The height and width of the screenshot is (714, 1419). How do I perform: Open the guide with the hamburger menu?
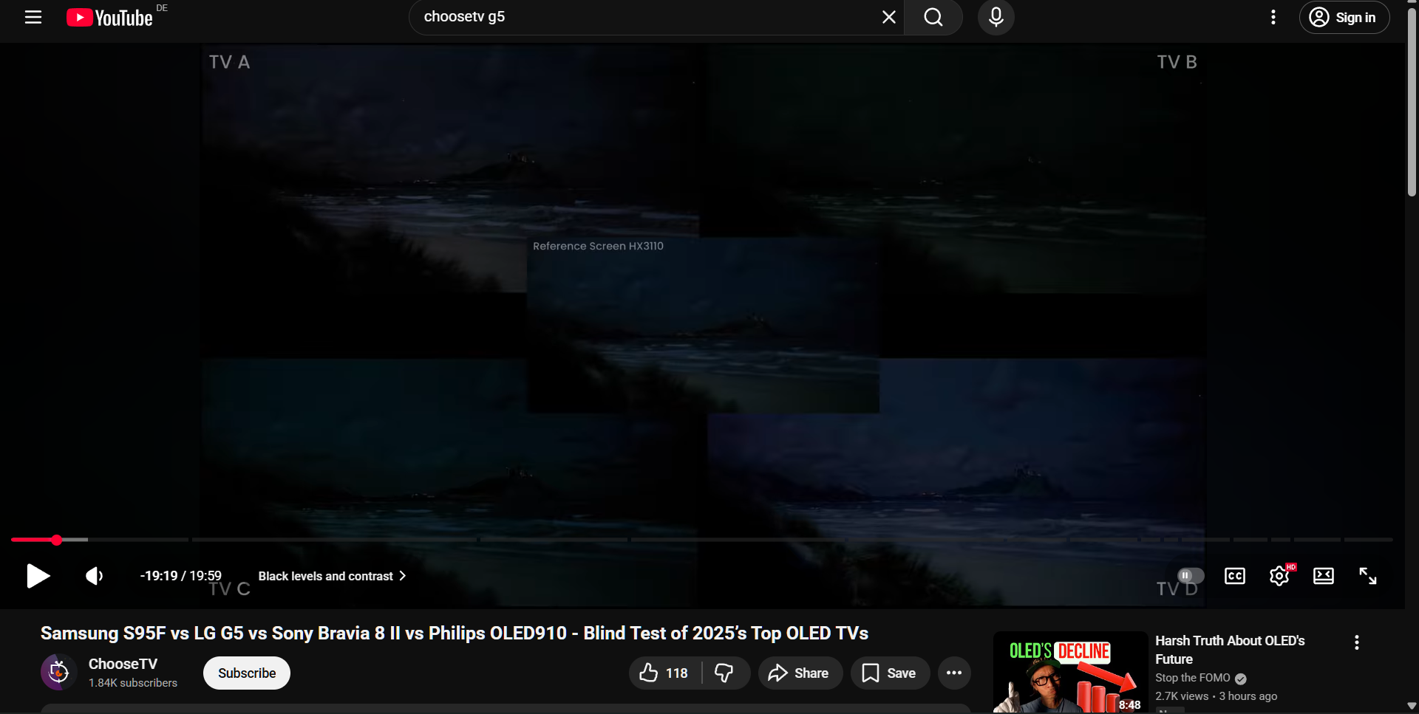click(x=33, y=17)
